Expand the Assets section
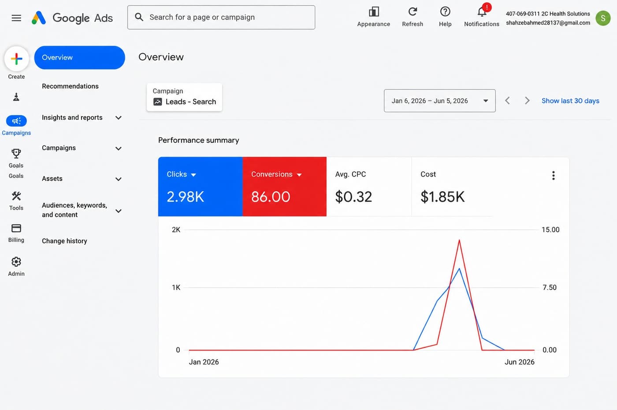 [119, 179]
